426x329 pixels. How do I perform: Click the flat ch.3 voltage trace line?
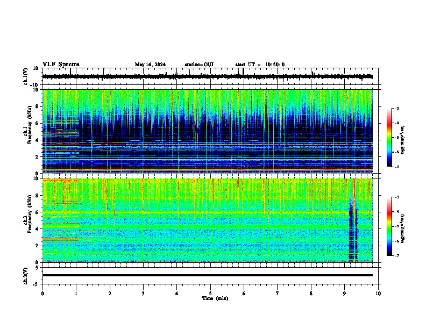[x=208, y=275]
